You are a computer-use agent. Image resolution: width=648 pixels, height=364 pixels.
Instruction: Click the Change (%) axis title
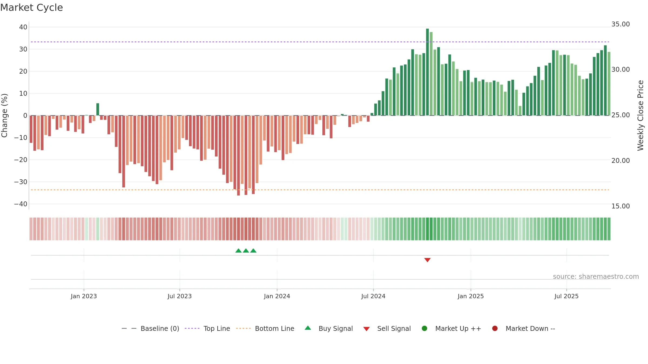tap(4, 115)
